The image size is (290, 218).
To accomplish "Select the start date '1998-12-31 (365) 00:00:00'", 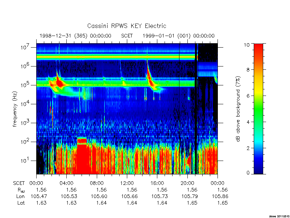I will pyautogui.click(x=75, y=36).
